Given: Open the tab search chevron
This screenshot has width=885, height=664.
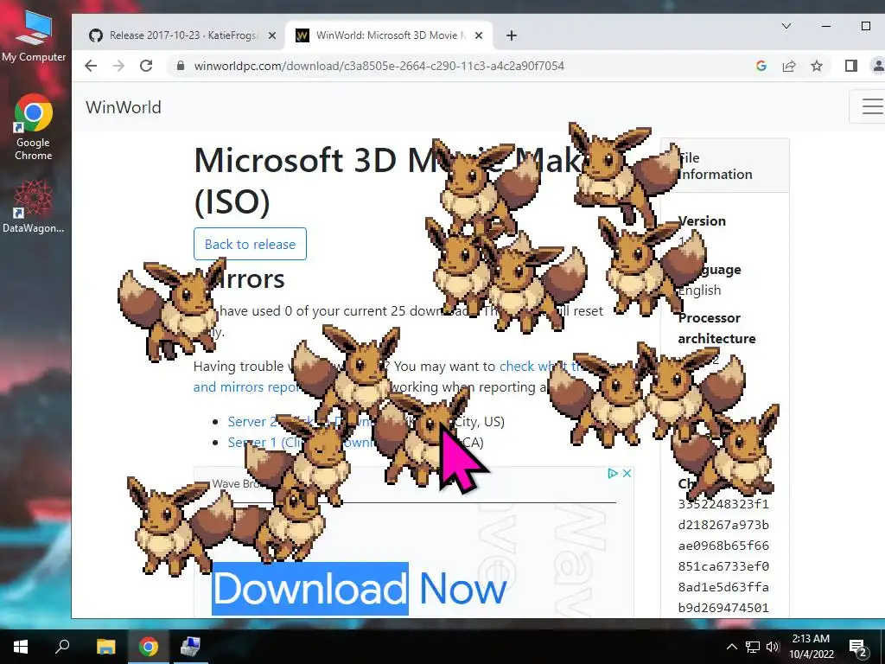Looking at the screenshot, I should point(786,26).
